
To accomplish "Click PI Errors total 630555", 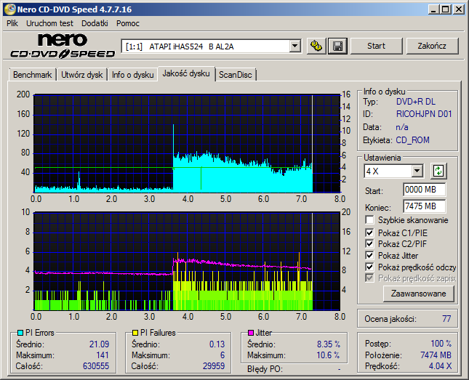I will pos(96,366).
